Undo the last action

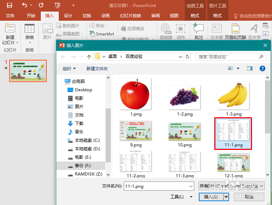point(25,5)
